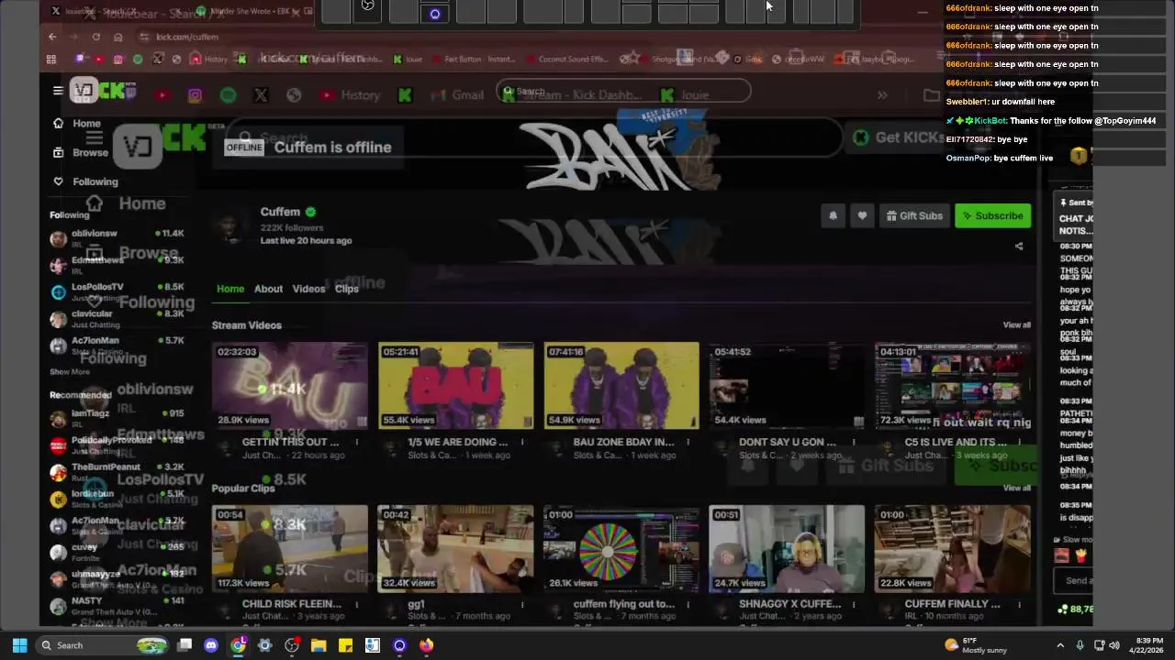Toggle the heart follow button for Cuffem
The image size is (1175, 660).
862,215
